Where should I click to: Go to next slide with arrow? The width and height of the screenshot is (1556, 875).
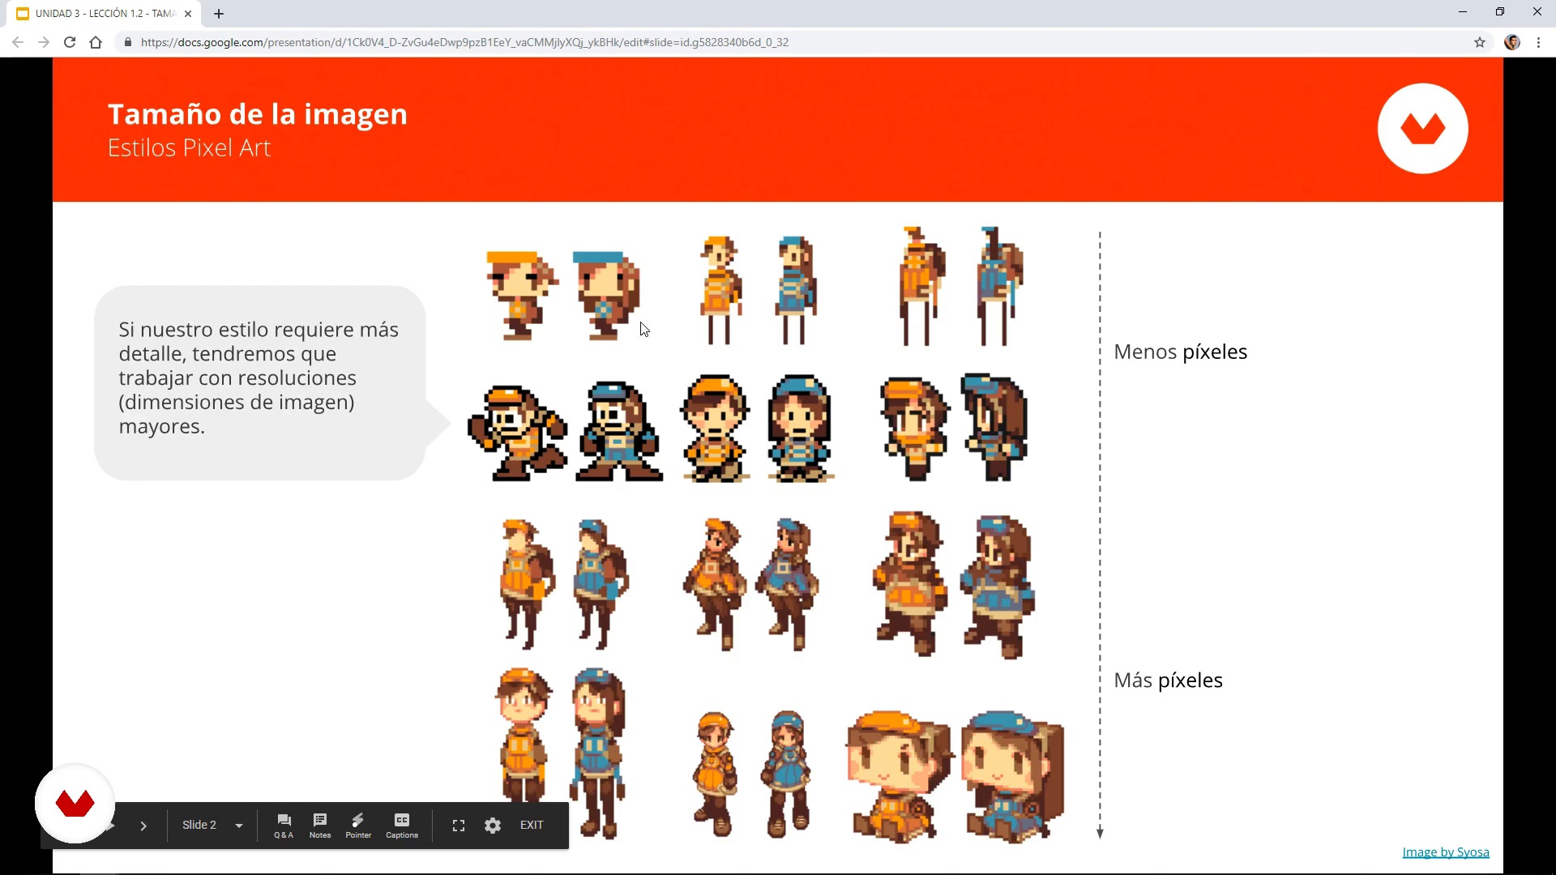(143, 826)
